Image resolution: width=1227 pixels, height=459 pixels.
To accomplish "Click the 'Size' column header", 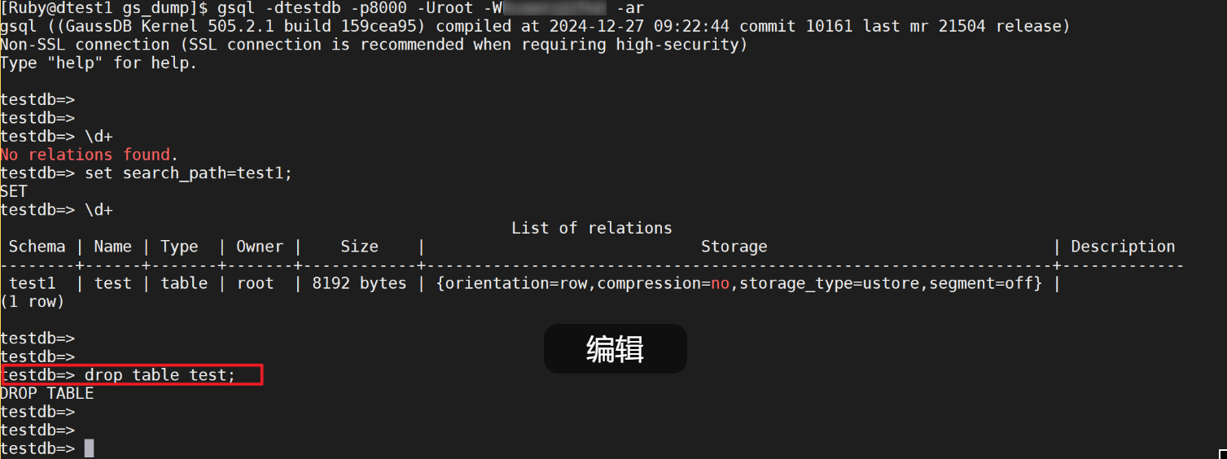I will pyautogui.click(x=359, y=247).
